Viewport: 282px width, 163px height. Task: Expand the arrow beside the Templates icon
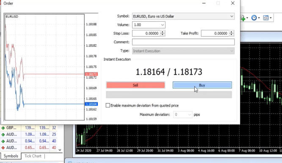tap(271, 18)
